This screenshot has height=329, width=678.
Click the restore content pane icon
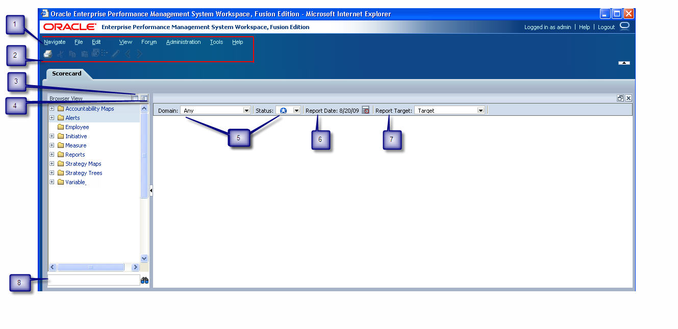tap(620, 98)
